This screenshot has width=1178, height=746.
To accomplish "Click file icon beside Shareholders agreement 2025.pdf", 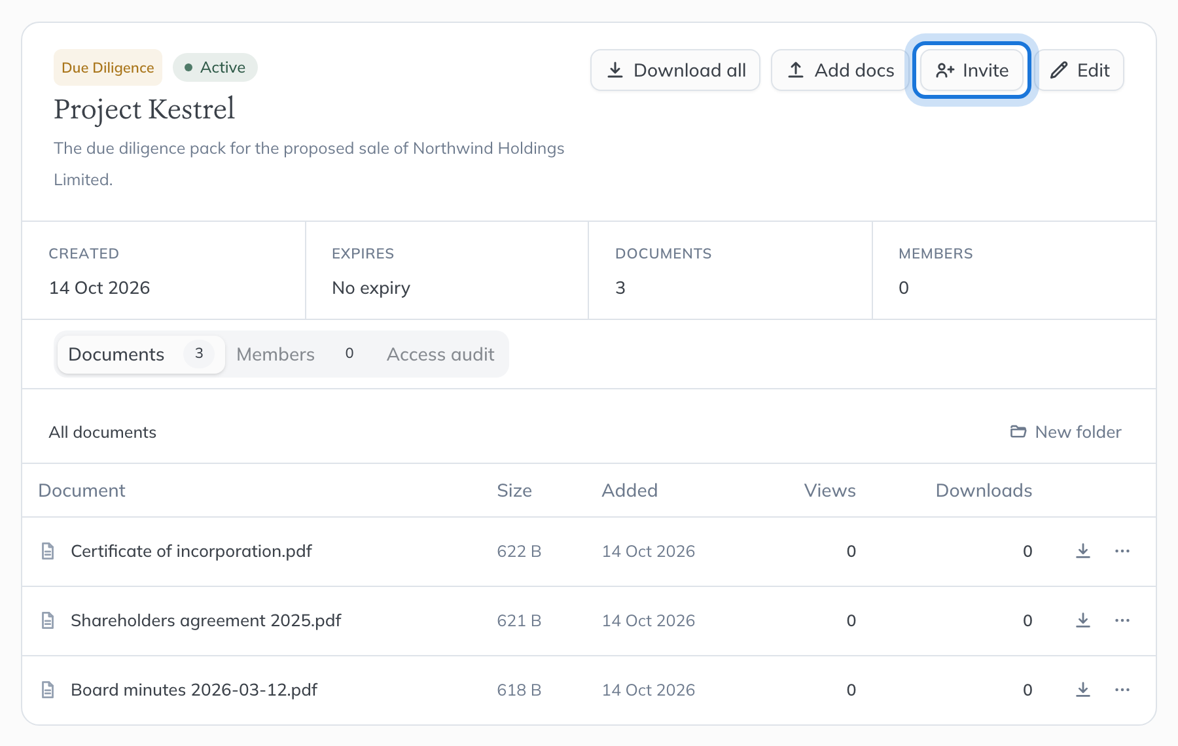I will coord(48,620).
